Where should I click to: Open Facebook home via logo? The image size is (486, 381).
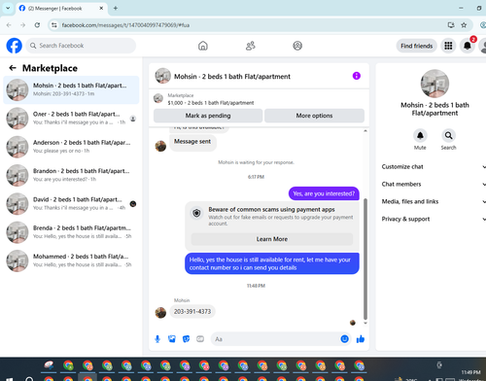click(15, 46)
